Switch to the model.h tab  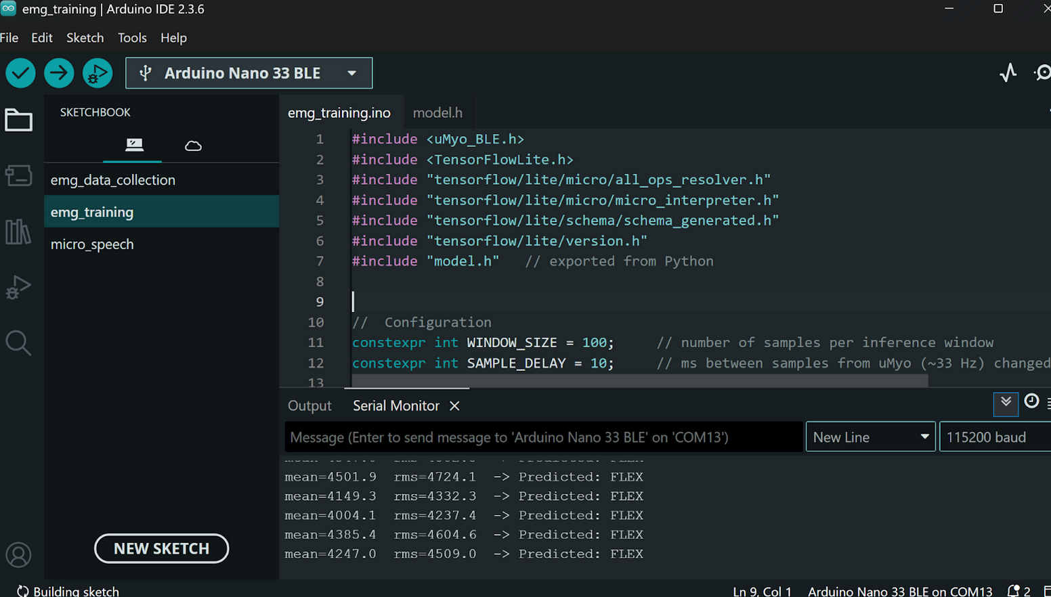click(437, 112)
